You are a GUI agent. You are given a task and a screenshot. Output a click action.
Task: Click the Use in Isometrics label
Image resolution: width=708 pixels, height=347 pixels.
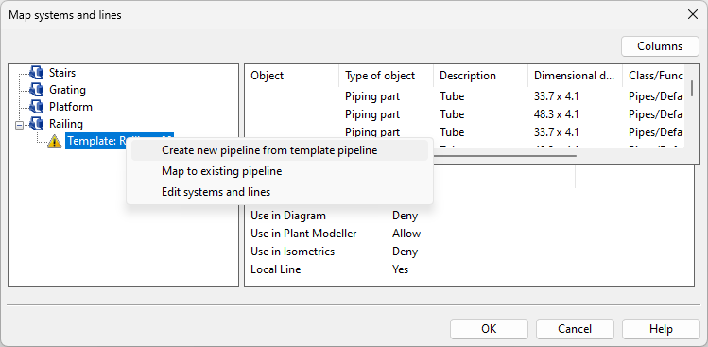coord(293,252)
